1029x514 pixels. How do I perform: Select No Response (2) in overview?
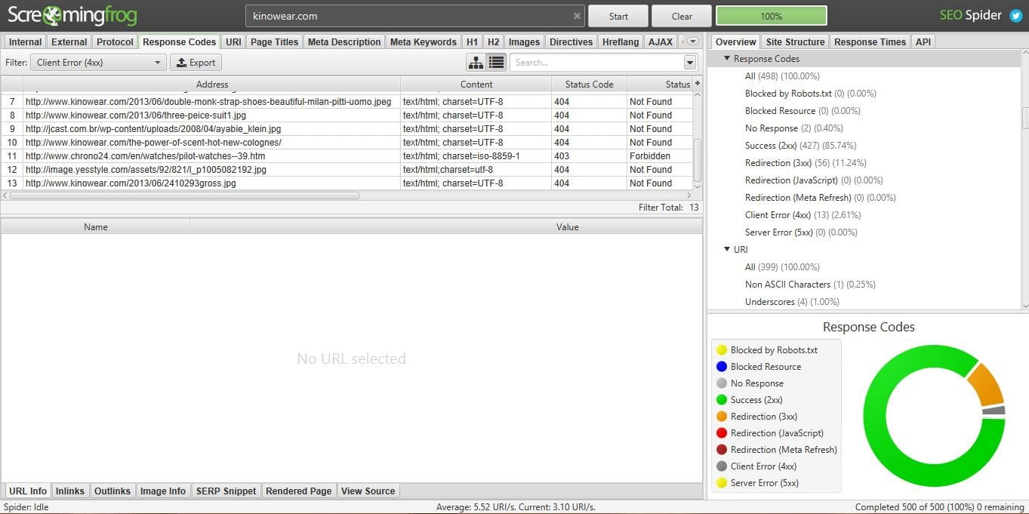[793, 128]
